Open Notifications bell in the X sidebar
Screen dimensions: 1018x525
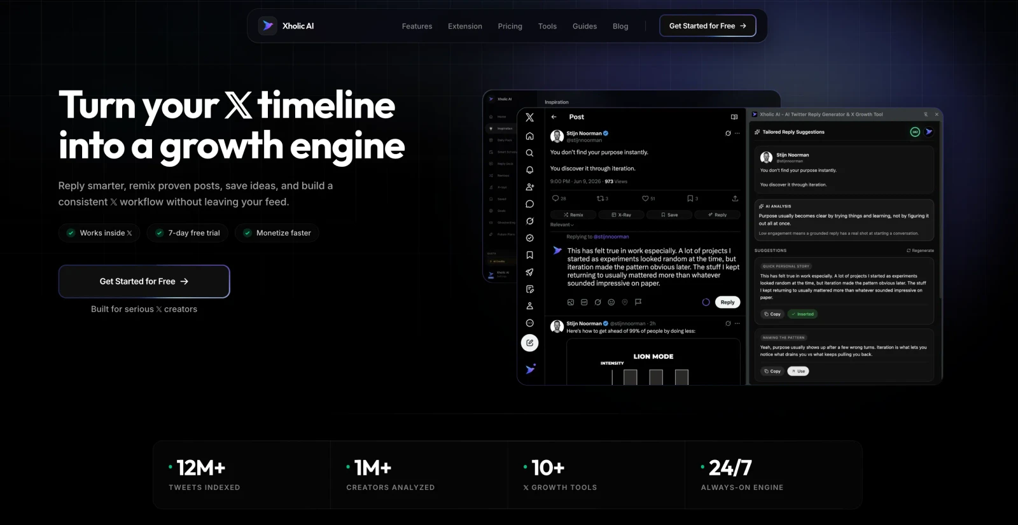tap(529, 170)
